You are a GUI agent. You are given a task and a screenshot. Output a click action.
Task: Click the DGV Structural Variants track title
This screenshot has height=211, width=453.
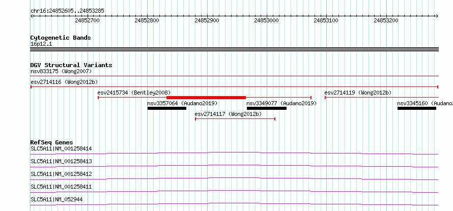point(71,65)
